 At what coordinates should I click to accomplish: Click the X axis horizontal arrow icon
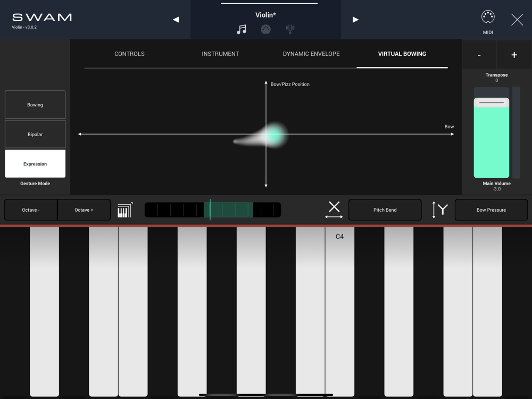coord(334,210)
